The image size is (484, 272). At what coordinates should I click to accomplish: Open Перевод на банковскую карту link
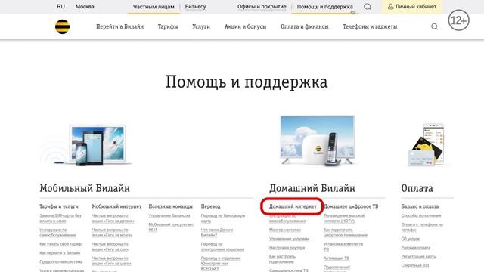[x=223, y=218]
